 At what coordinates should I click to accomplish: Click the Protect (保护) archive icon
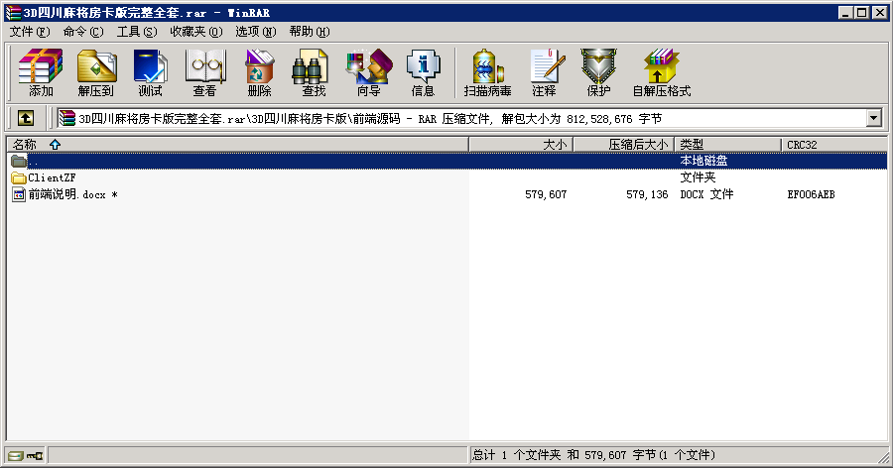pyautogui.click(x=598, y=73)
